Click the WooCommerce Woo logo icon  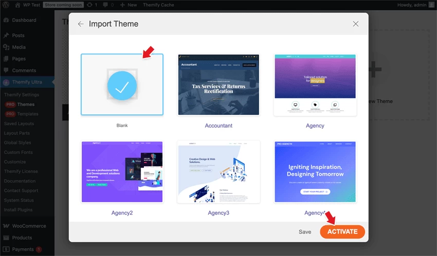[x=6, y=226]
